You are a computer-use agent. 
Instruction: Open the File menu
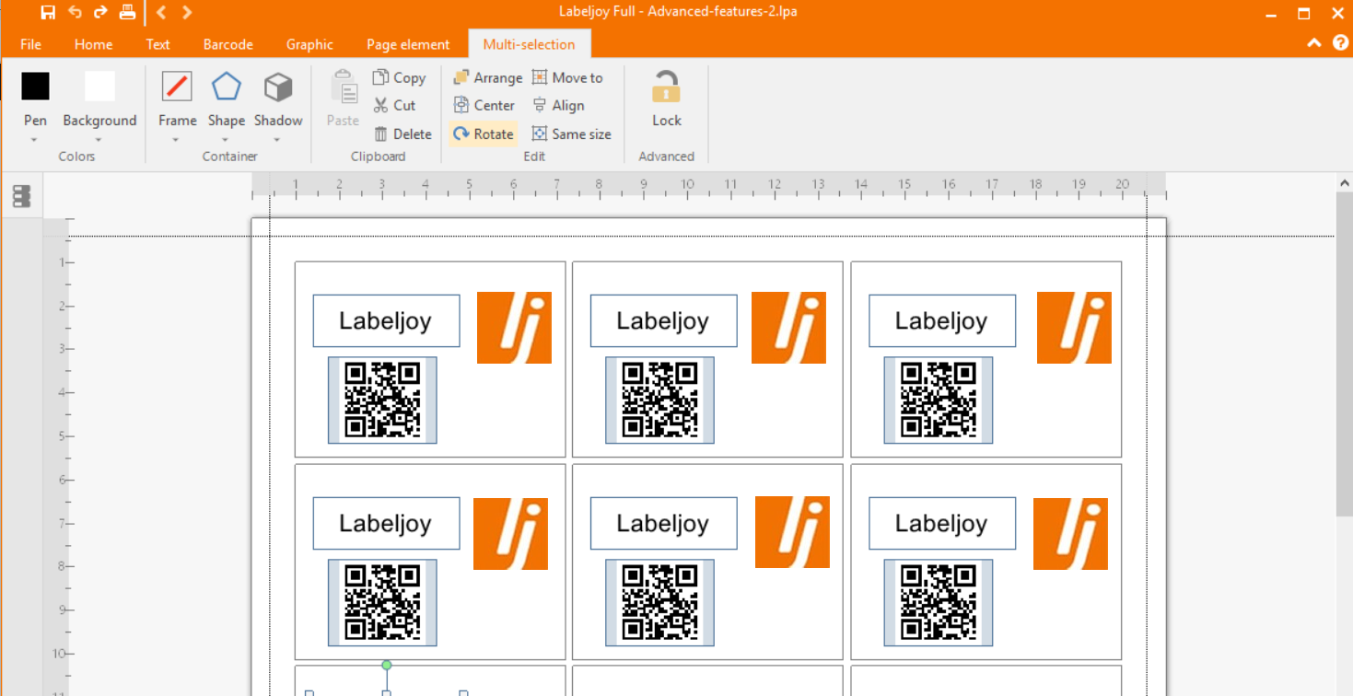(30, 44)
